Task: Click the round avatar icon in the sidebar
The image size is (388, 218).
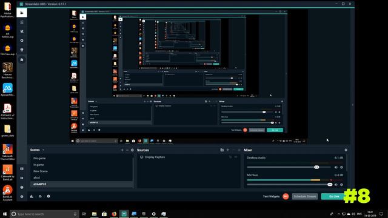Action: click(x=22, y=60)
